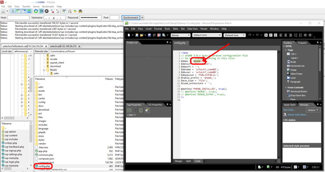Toggle the message log display in FileZilla
Viewport: 325px width, 172px height.
(13, 11)
